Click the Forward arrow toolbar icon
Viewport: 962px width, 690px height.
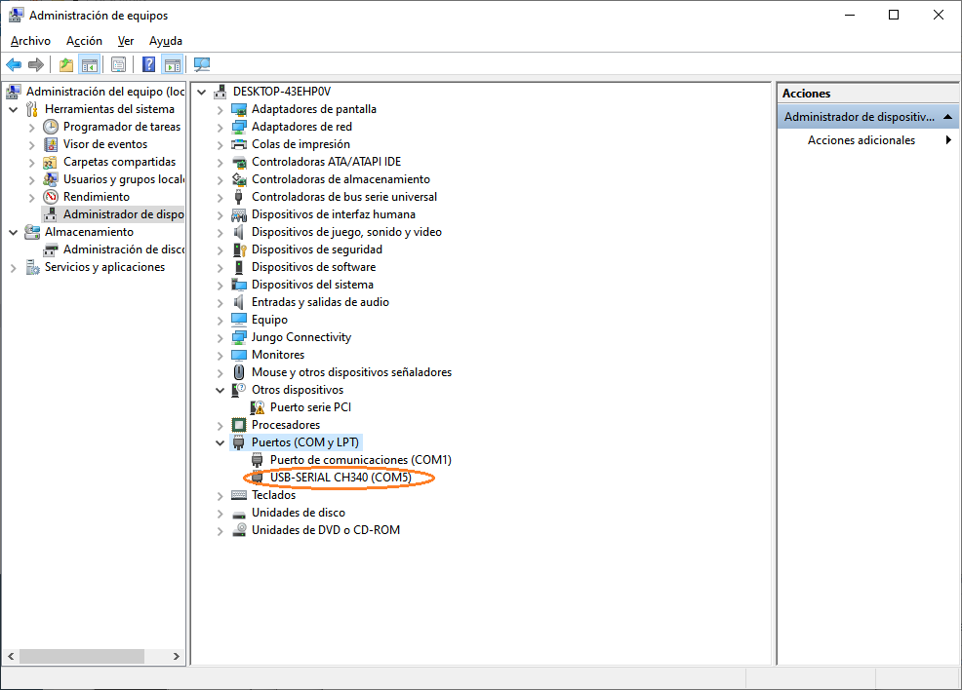pyautogui.click(x=36, y=64)
